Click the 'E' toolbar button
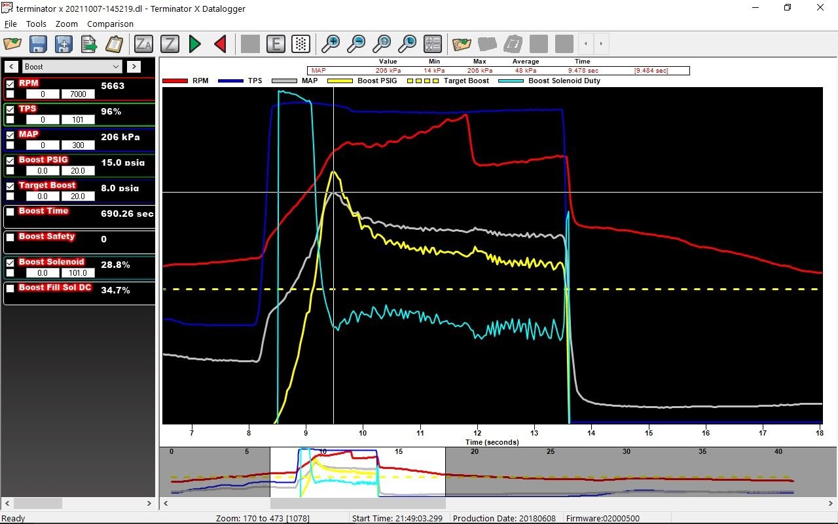This screenshot has width=838, height=524. 276,44
